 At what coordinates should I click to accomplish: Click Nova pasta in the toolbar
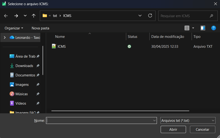click(x=40, y=28)
